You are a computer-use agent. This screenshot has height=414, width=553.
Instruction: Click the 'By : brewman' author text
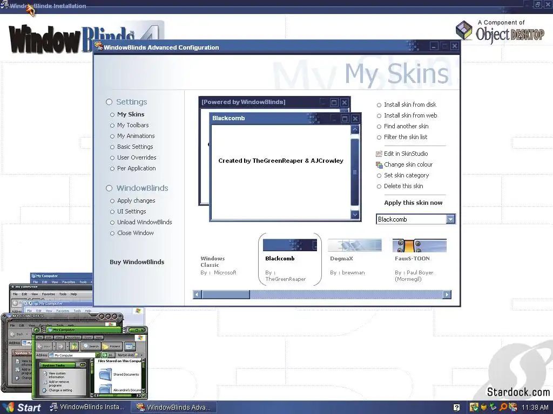click(347, 273)
